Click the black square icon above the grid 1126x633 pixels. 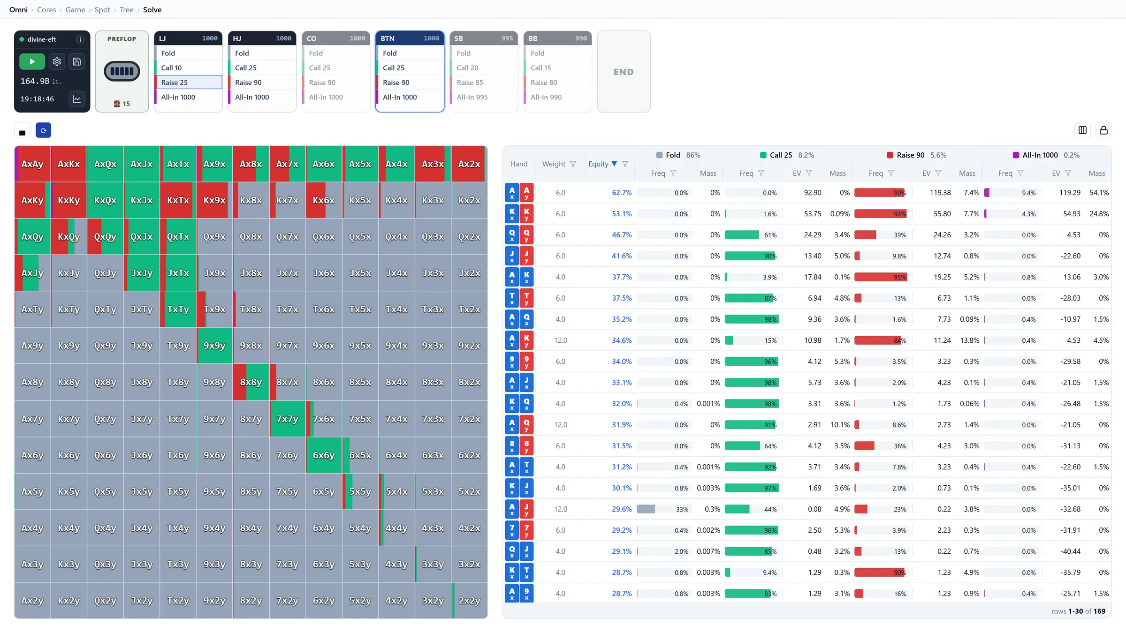(x=22, y=131)
